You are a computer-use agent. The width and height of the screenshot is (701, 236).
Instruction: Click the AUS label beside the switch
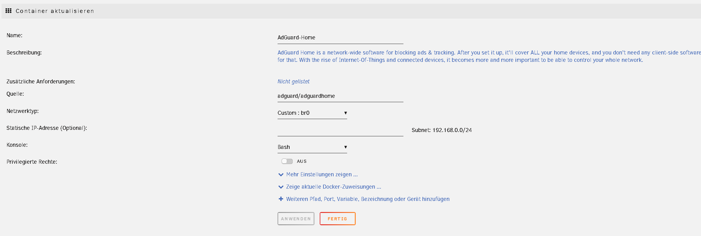[x=302, y=161]
